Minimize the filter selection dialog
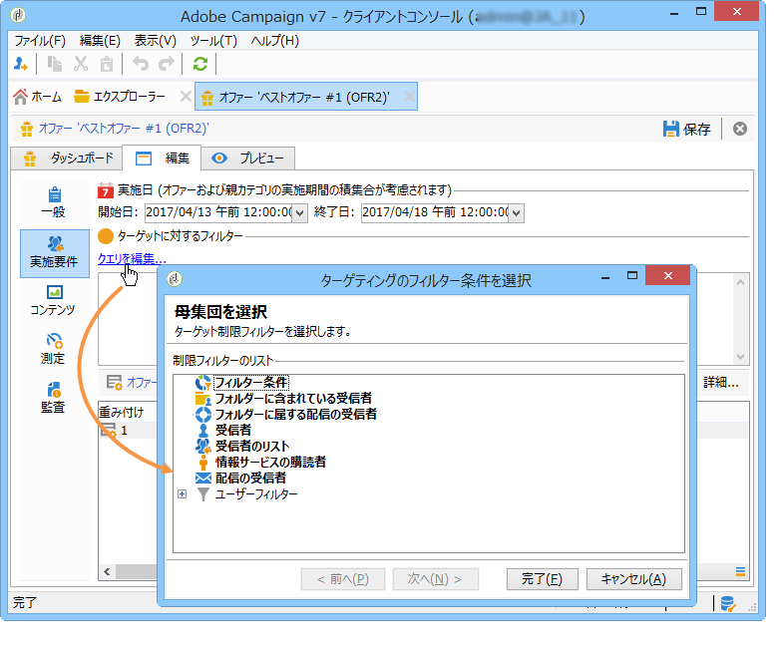This screenshot has height=647, width=784. pyautogui.click(x=605, y=277)
